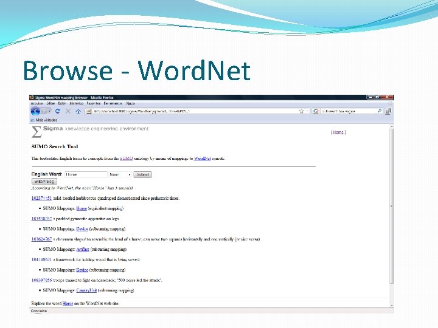Click the toolbar icon right of search box
Screen dimensions: 438x328
click(388, 111)
